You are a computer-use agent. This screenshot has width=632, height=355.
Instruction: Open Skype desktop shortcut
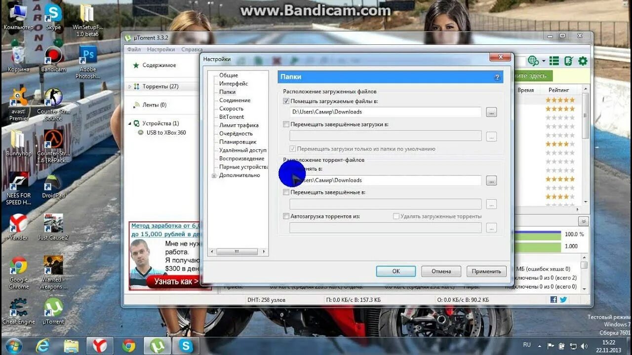53,17
